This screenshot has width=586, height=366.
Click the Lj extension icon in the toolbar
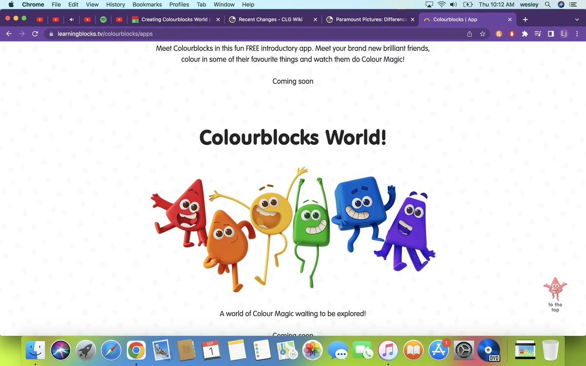point(564,34)
